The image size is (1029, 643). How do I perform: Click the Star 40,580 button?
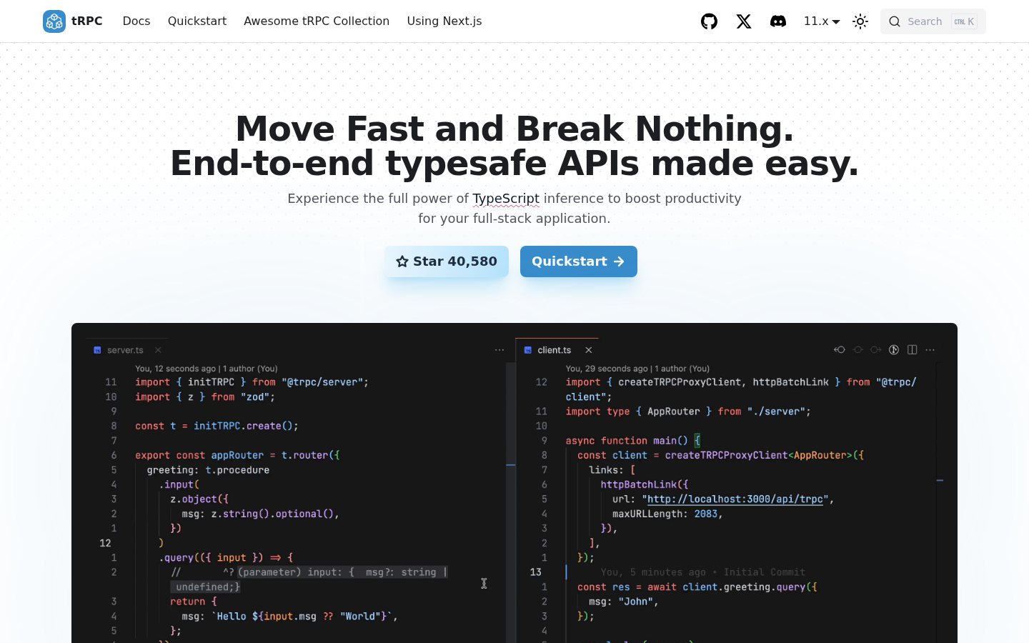[x=447, y=261]
